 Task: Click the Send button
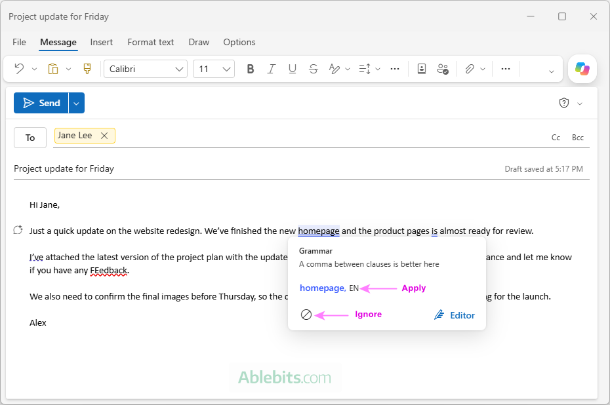[x=41, y=103]
